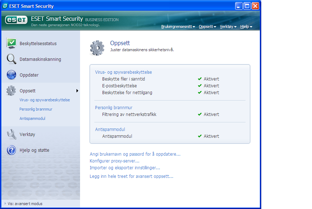Click Importer og eksporter innstillinger link

(125, 168)
